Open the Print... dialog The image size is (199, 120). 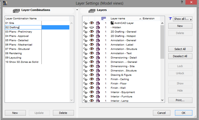click(180, 100)
